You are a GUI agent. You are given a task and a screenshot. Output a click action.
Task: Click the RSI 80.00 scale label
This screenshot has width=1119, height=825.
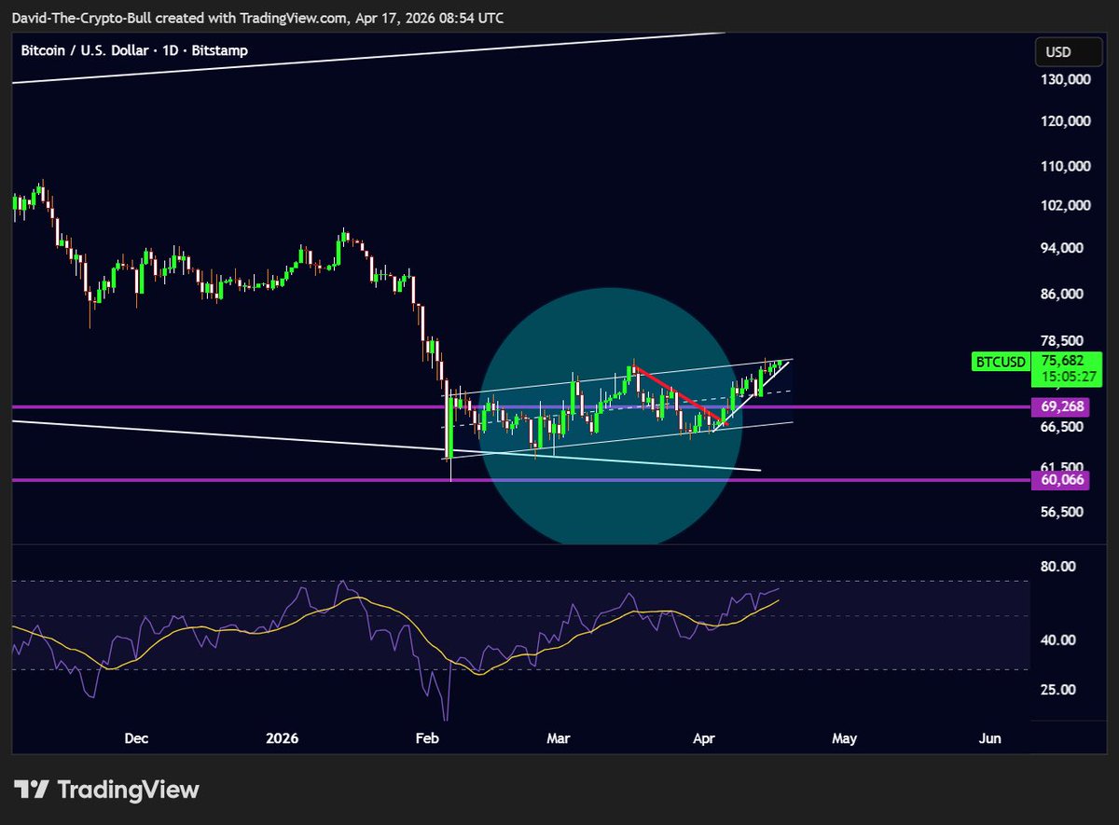coord(1060,566)
